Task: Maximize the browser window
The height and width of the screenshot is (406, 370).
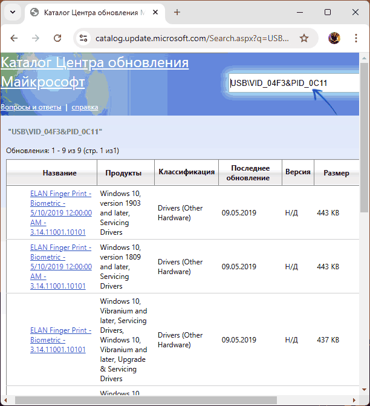Action: [328, 12]
